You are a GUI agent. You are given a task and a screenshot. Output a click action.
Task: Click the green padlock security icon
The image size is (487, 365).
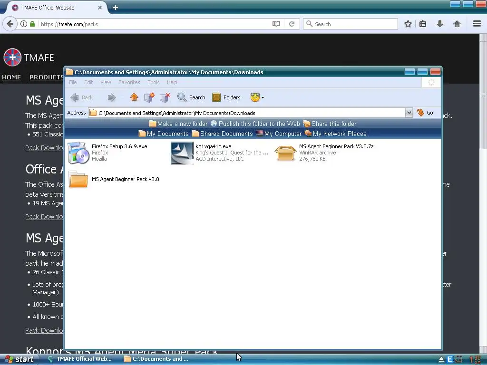click(x=32, y=24)
